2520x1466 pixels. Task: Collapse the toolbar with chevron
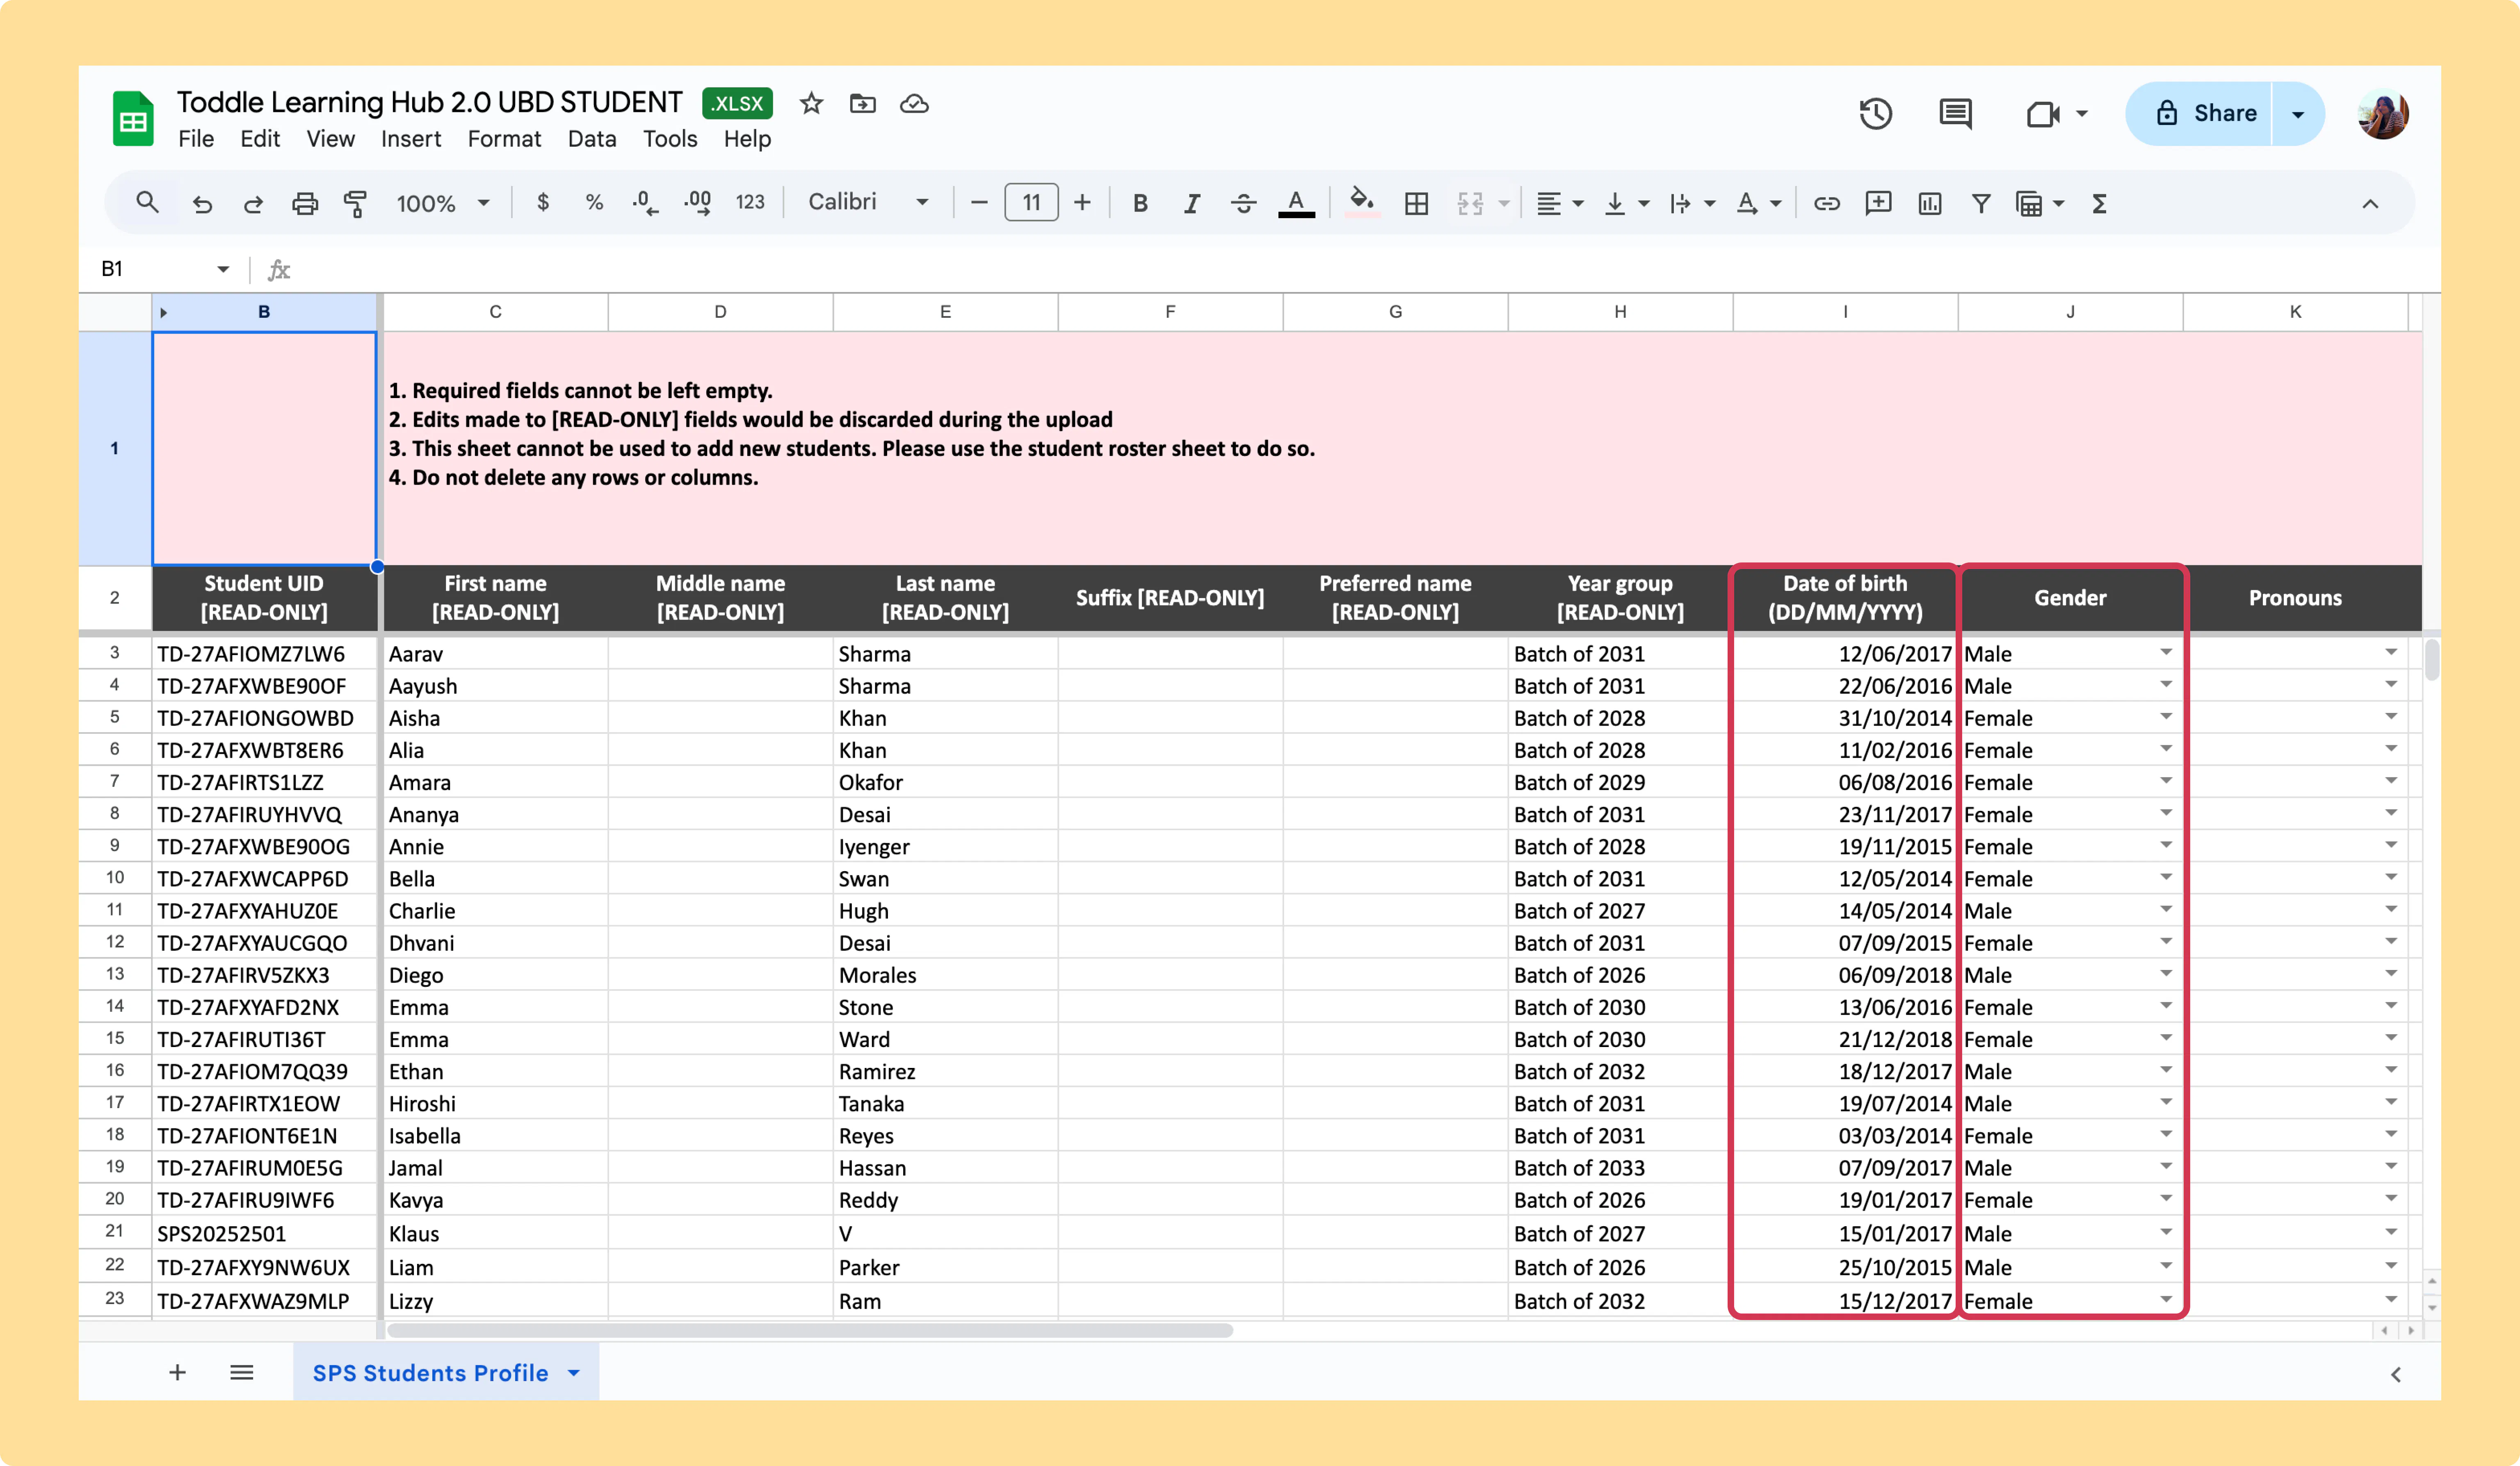(2370, 204)
